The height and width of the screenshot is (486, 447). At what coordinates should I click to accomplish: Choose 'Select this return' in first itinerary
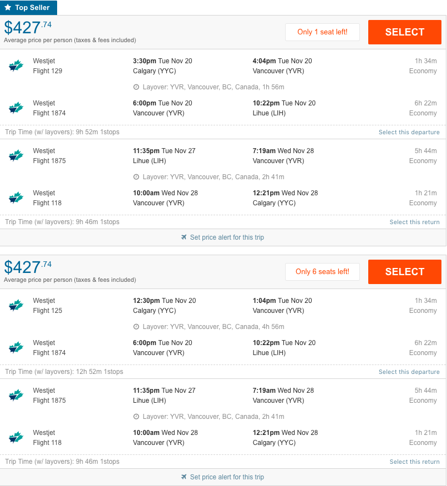tap(414, 222)
